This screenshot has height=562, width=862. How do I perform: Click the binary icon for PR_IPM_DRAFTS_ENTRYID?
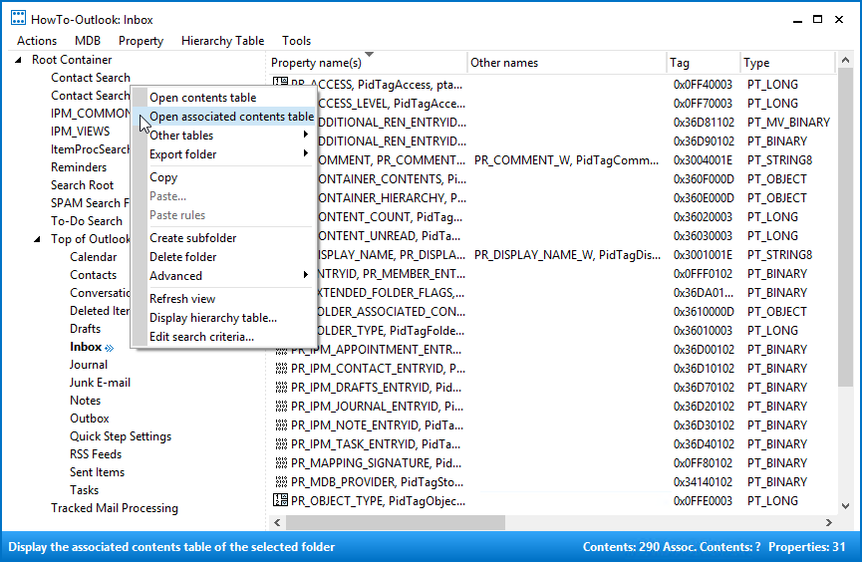click(x=281, y=388)
